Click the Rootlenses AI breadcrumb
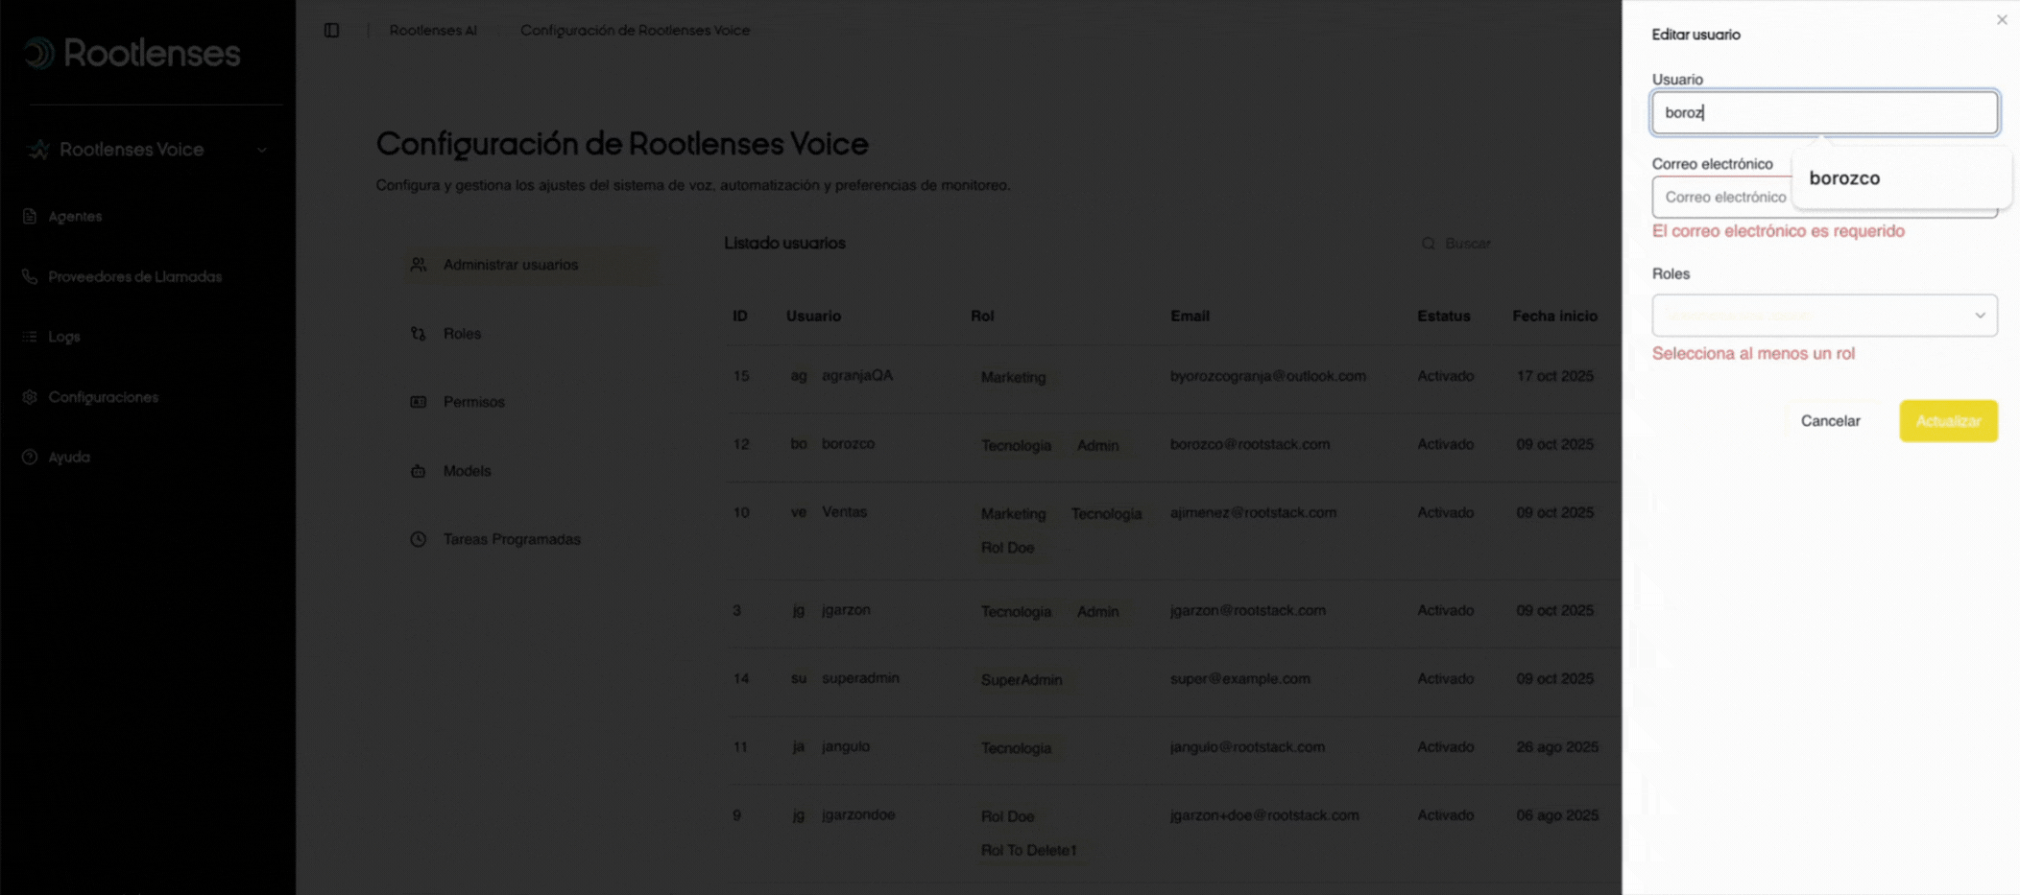This screenshot has width=2020, height=895. (433, 30)
